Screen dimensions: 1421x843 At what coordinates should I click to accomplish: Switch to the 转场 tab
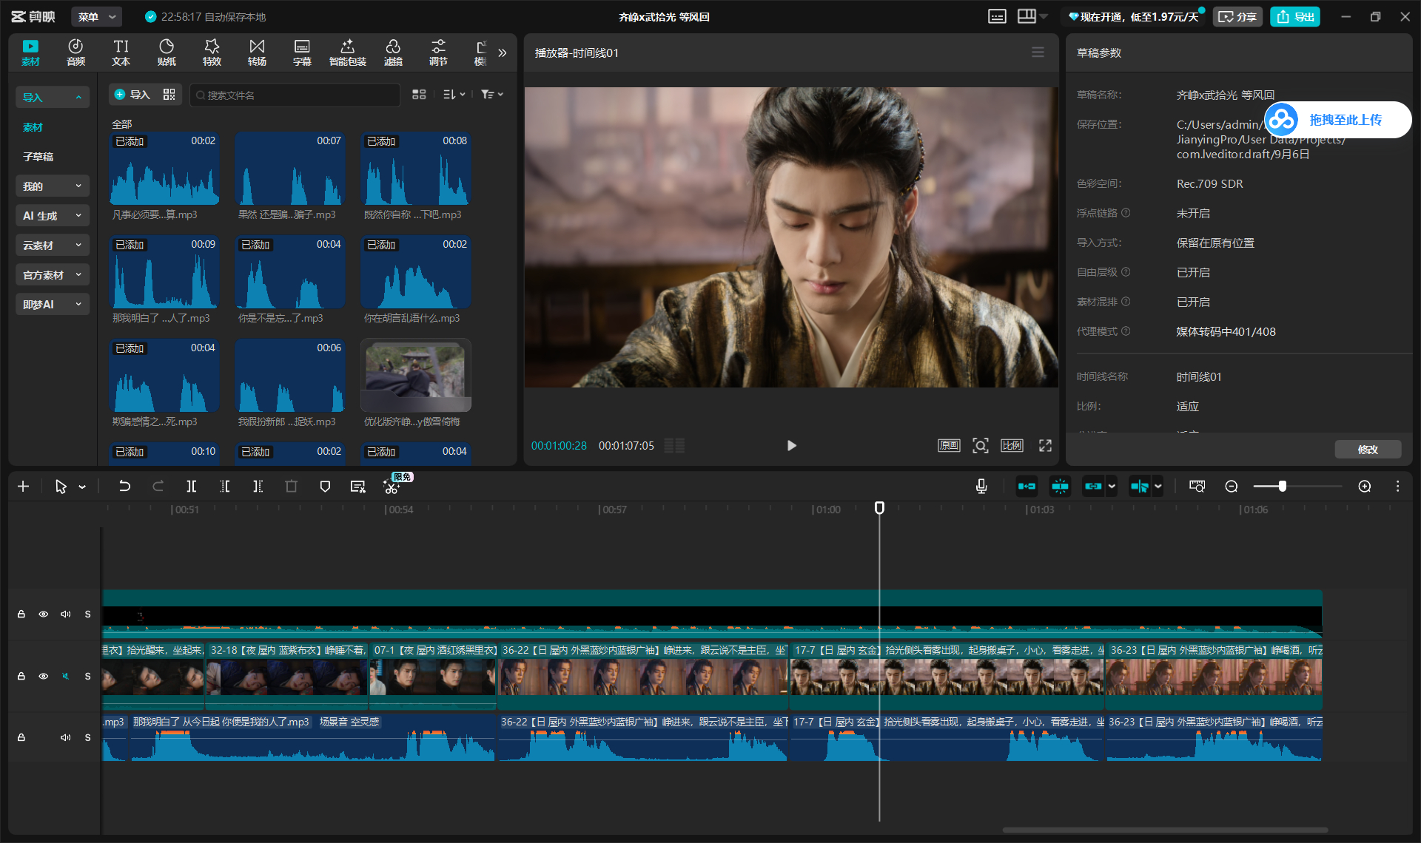[257, 53]
